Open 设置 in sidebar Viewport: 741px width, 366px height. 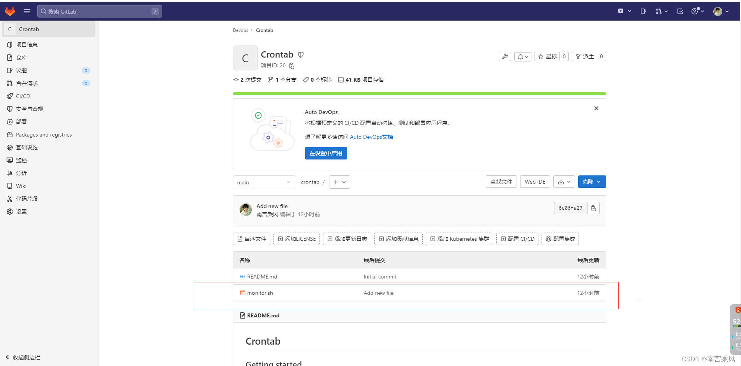(x=49, y=212)
